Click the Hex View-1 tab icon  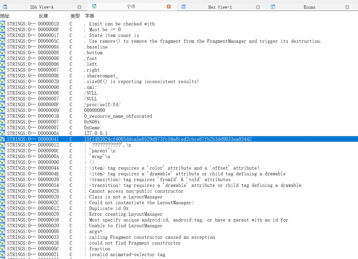click(x=184, y=7)
